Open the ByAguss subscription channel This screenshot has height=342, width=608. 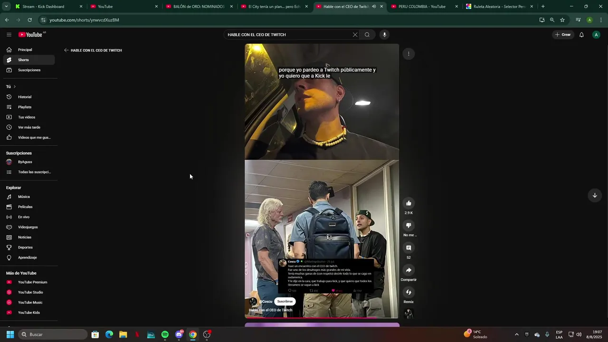(28, 162)
